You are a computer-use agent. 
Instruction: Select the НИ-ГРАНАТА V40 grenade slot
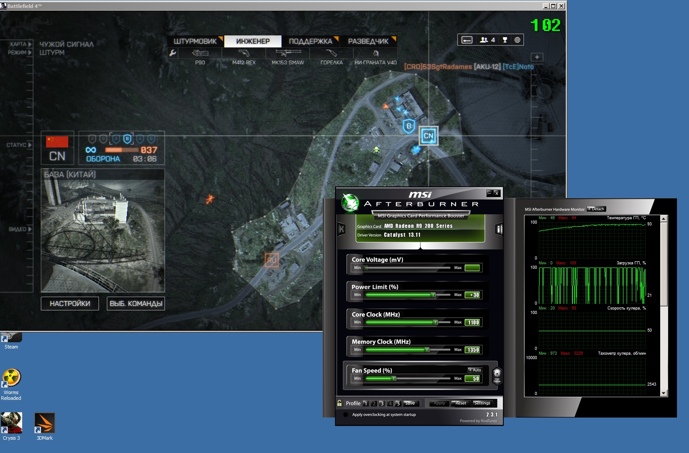pos(375,57)
